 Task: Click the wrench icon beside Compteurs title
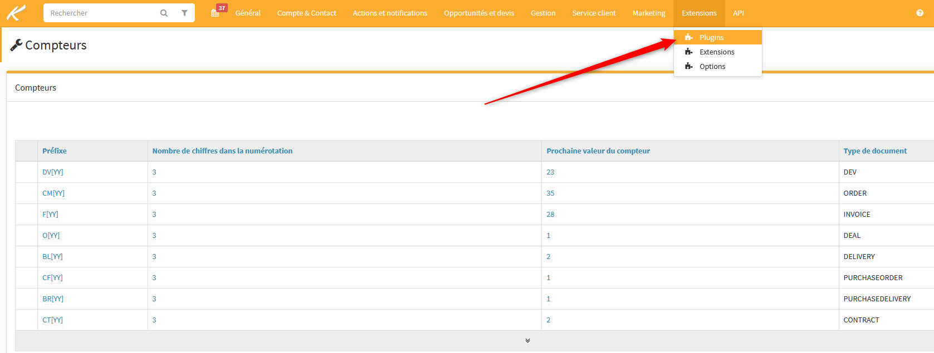click(x=16, y=45)
